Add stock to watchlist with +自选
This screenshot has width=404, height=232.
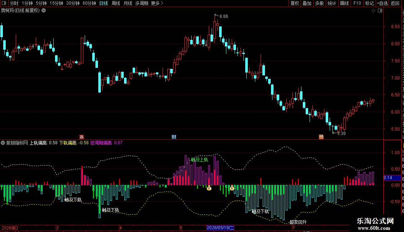point(382,3)
